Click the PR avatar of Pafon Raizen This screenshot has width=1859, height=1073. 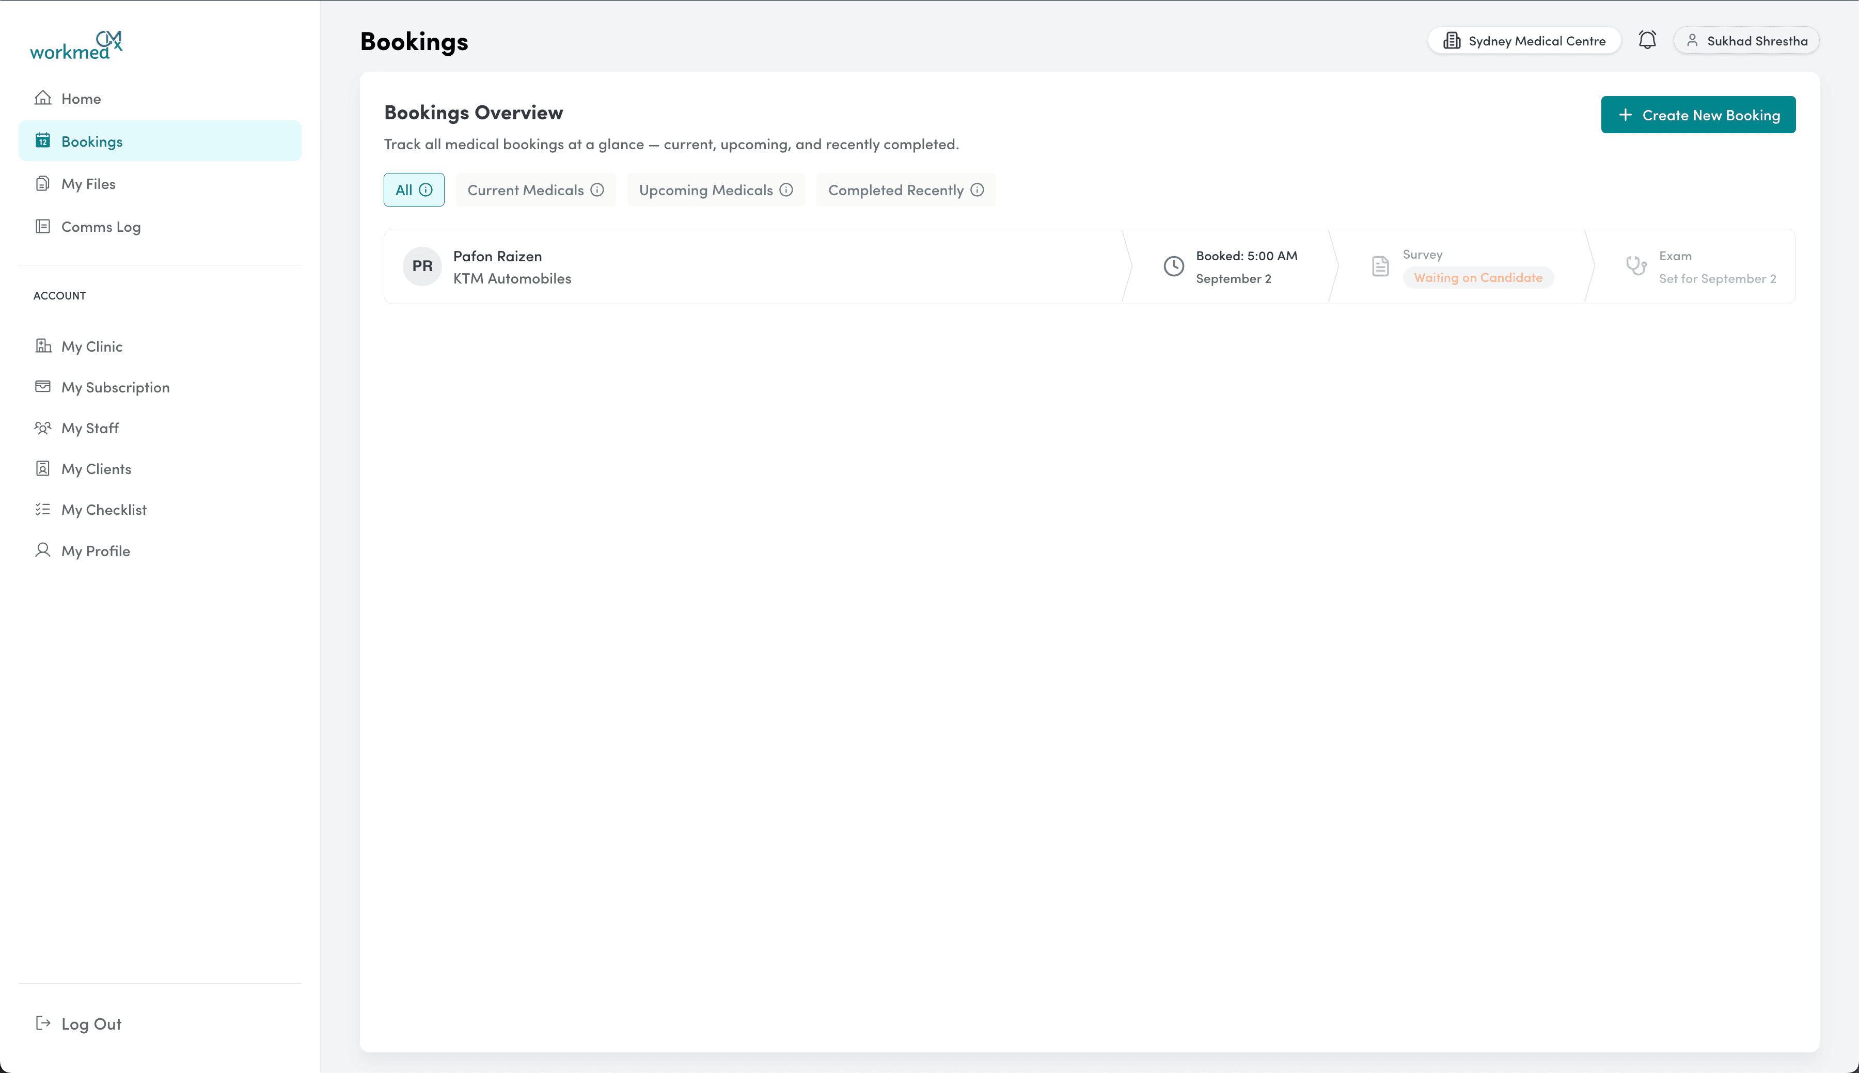[422, 266]
